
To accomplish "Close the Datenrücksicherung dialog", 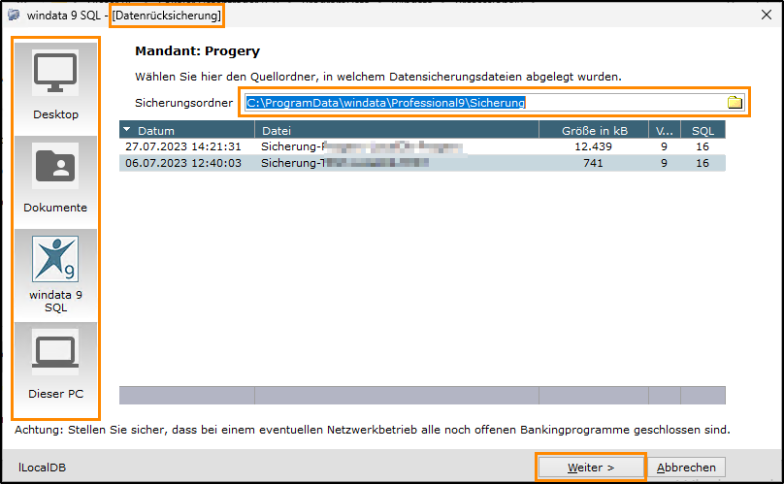I will tap(766, 15).
